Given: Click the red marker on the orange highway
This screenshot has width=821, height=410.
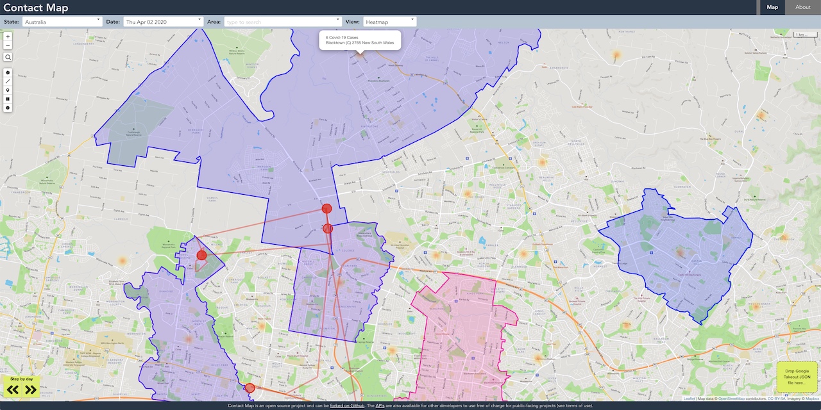Looking at the screenshot, I should pos(250,388).
